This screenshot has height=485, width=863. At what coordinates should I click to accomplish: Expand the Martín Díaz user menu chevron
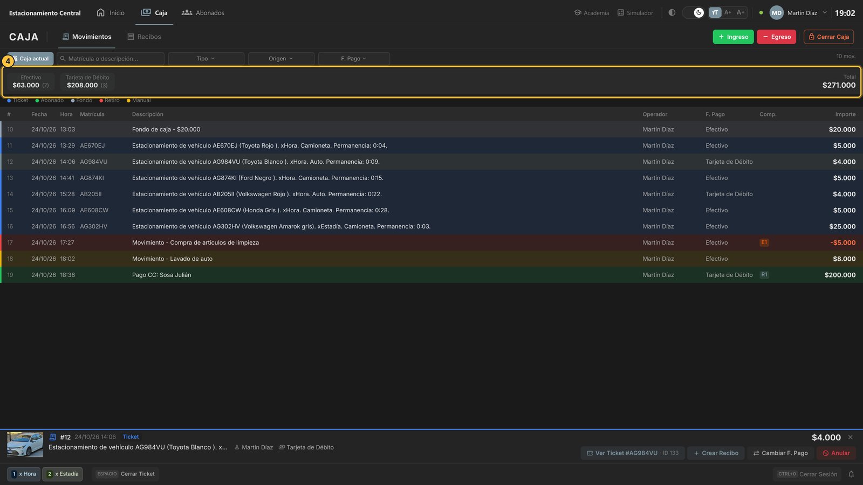(x=825, y=12)
